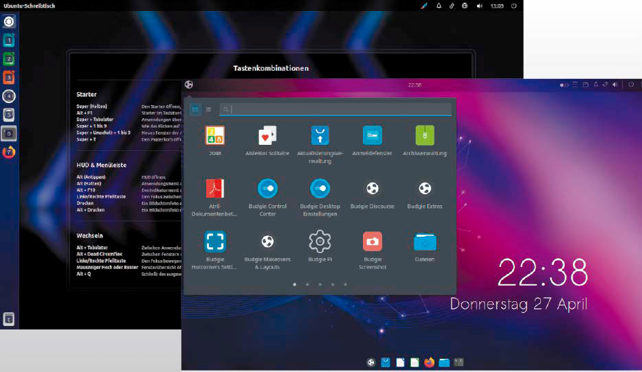Open launcher item numbered 1
The width and height of the screenshot is (642, 372).
[9, 40]
